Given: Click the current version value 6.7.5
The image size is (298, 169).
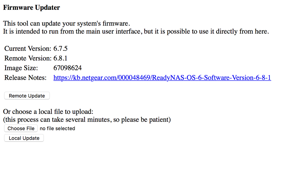Looking at the screenshot, I should coord(61,48).
